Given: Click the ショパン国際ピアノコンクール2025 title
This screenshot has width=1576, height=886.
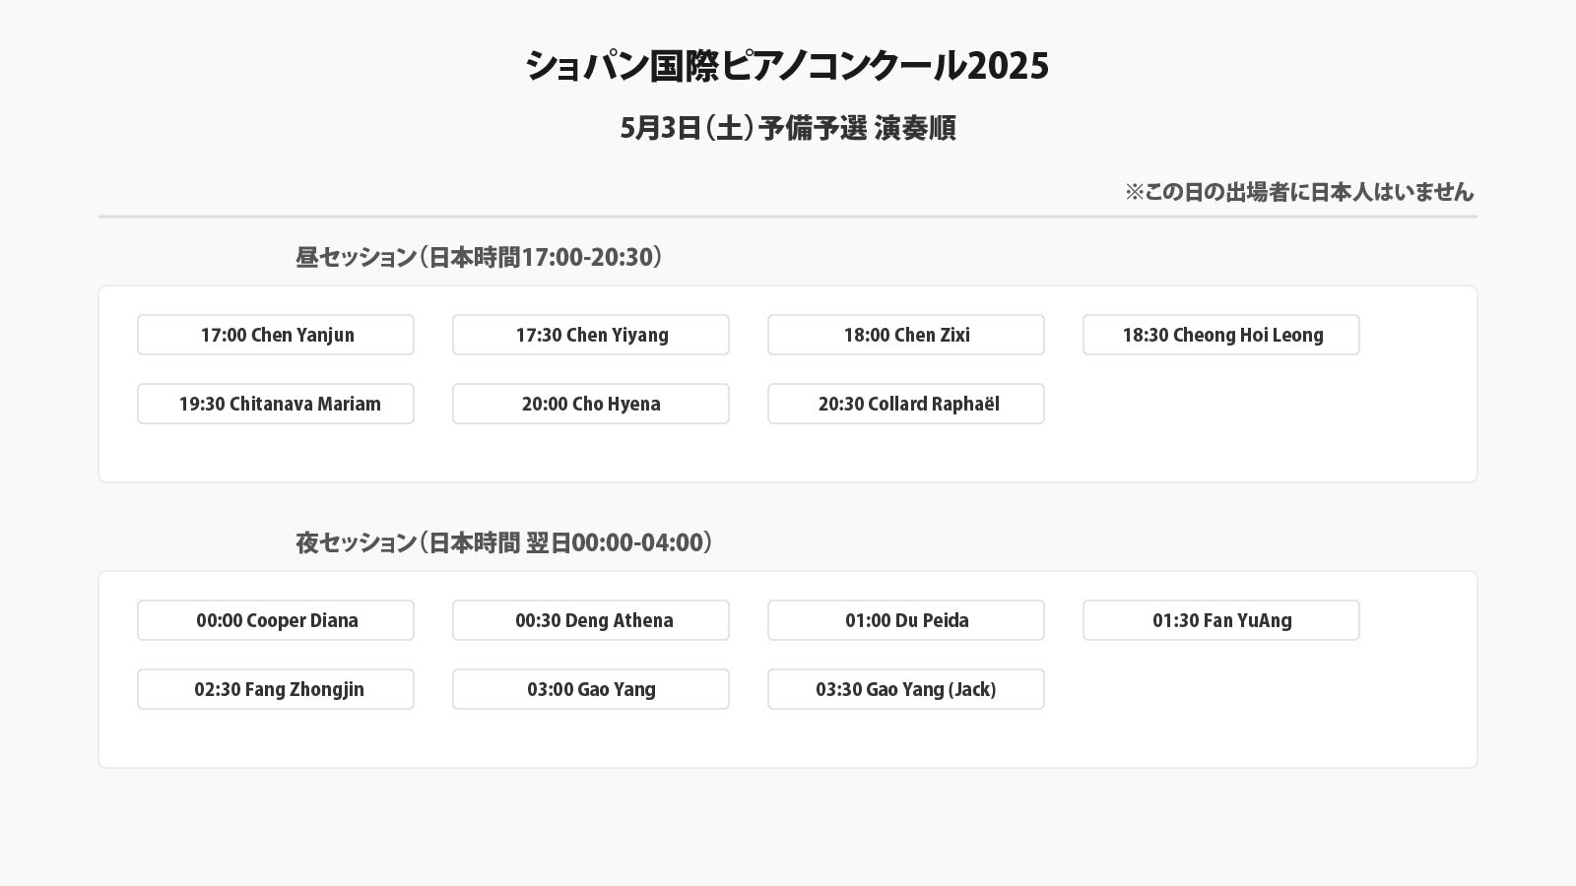Looking at the screenshot, I should pyautogui.click(x=787, y=66).
